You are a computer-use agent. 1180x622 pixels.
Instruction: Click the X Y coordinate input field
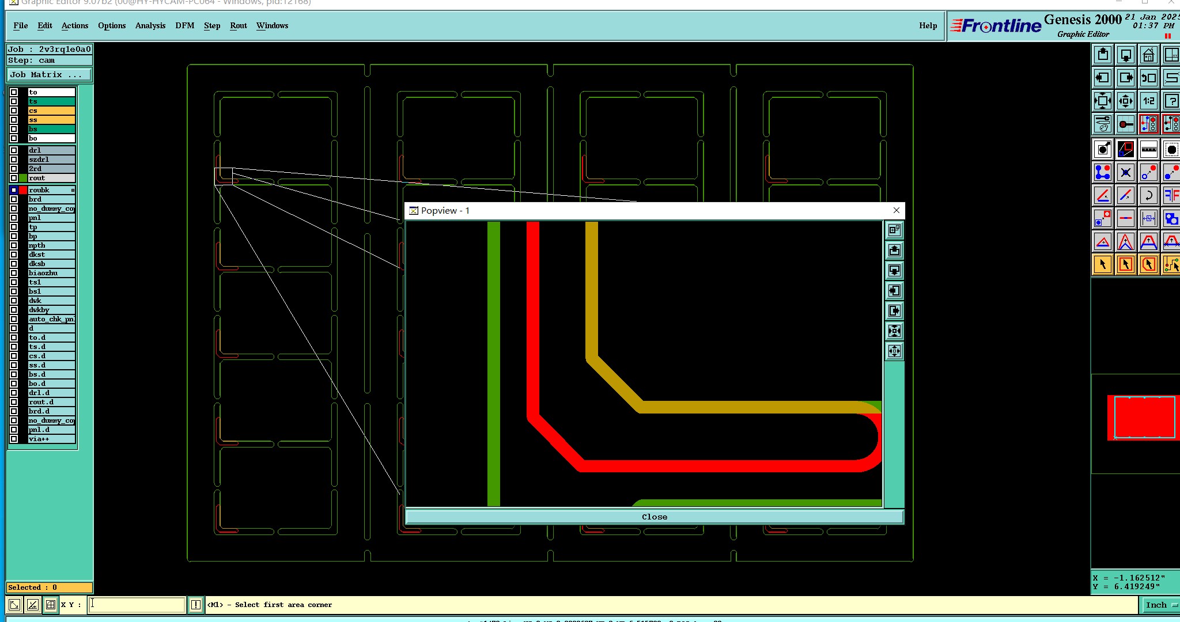137,604
